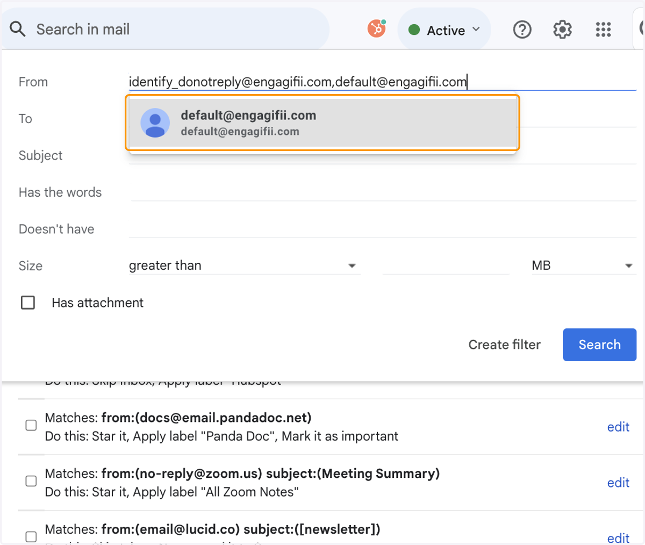This screenshot has width=645, height=545.
Task: Click the Subject label
Action: [40, 155]
